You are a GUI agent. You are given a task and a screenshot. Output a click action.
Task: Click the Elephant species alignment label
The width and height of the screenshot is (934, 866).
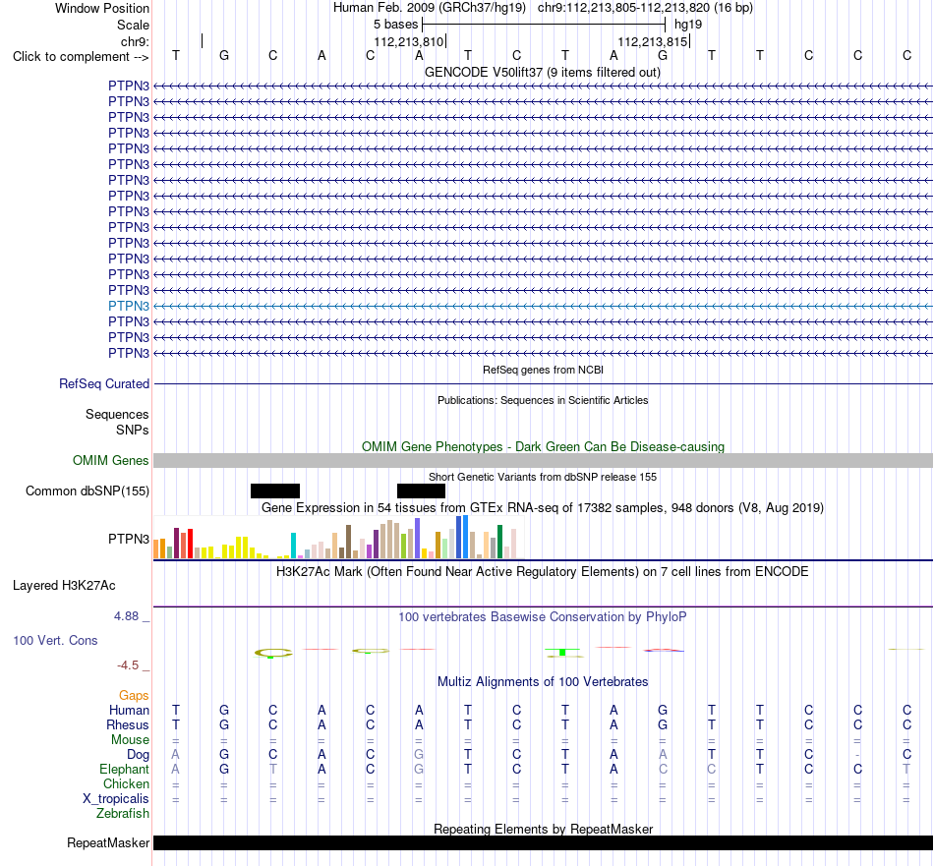point(125,770)
